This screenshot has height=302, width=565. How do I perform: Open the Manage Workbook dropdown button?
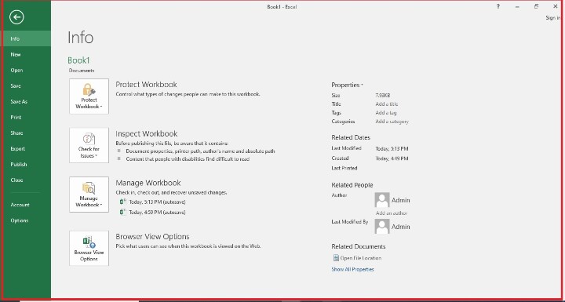click(x=89, y=195)
